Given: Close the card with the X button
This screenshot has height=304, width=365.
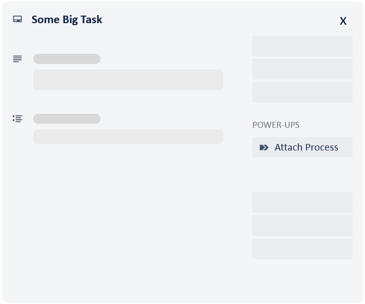Looking at the screenshot, I should (x=343, y=21).
